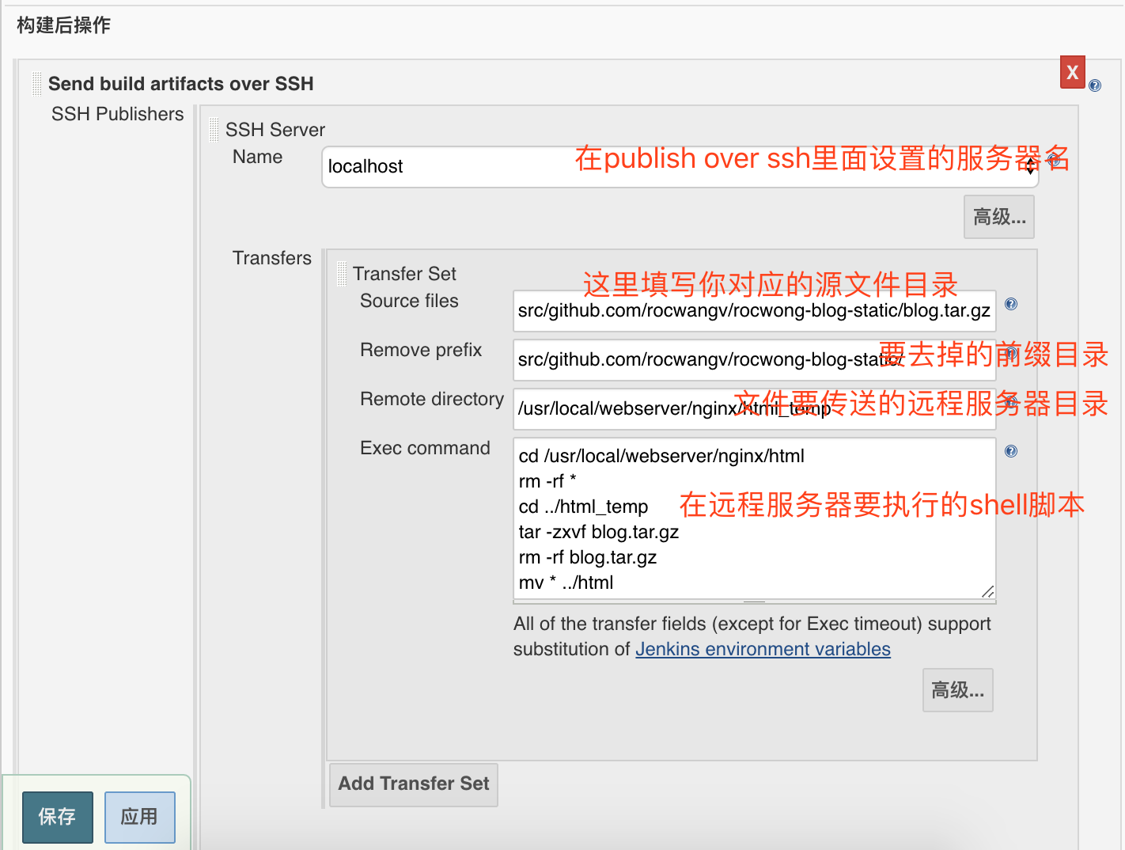Open help icon for Source files field
Image resolution: width=1125 pixels, height=850 pixels.
point(1011,304)
